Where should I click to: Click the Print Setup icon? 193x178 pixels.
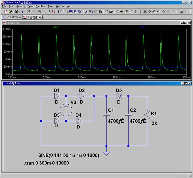coord(106,12)
